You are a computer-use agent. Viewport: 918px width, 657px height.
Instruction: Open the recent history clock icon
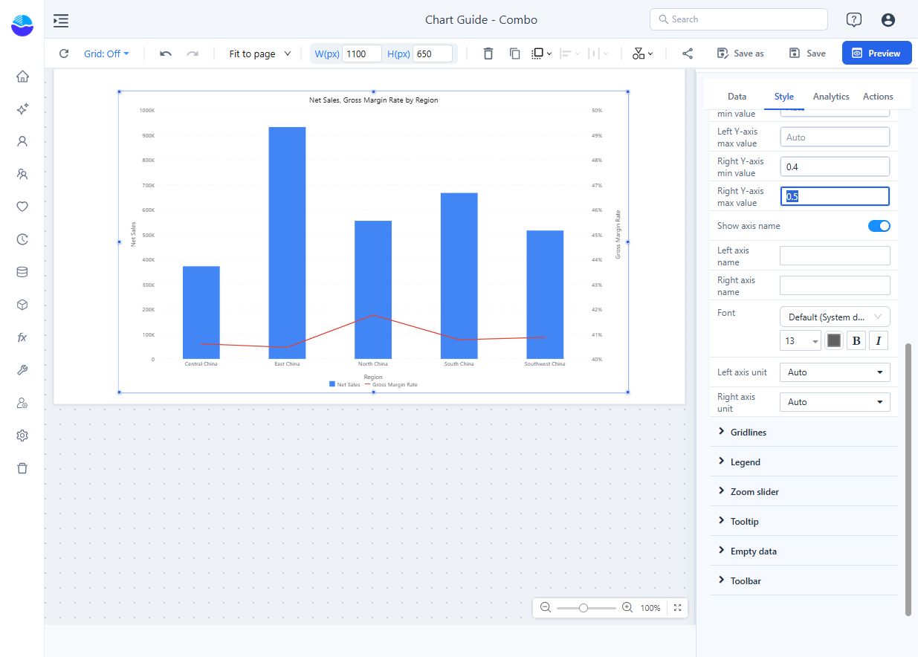pos(22,239)
